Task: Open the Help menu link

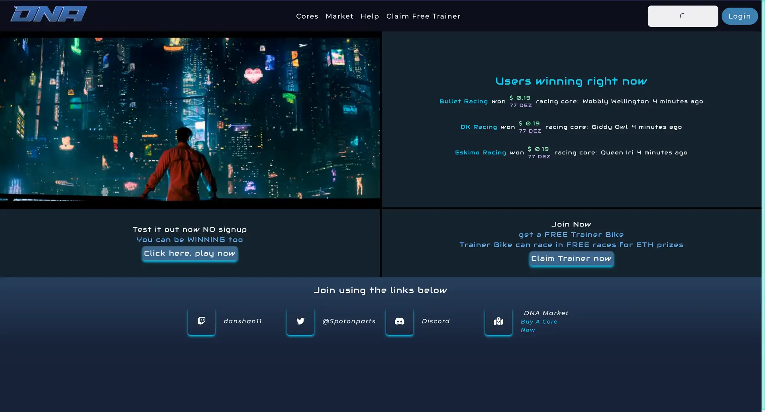Action: coord(369,16)
